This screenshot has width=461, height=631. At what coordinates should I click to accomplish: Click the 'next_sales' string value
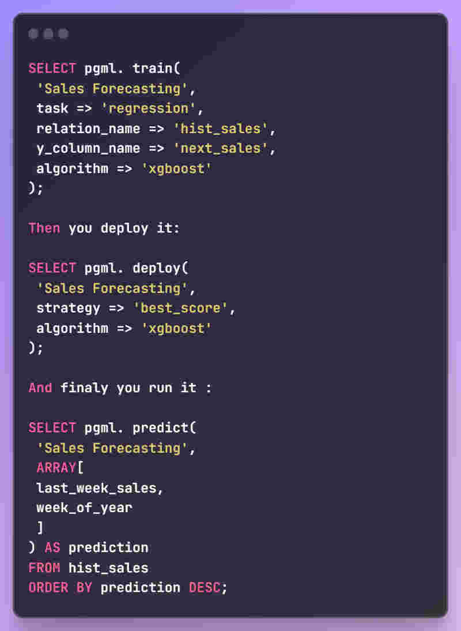pyautogui.click(x=221, y=148)
